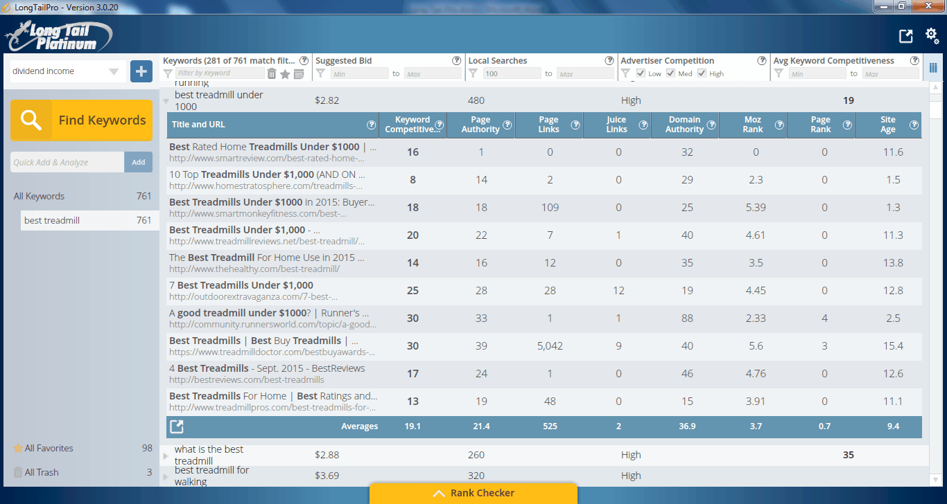This screenshot has height=504, width=947.
Task: Expand the Rank Checker panel
Action: [473, 493]
